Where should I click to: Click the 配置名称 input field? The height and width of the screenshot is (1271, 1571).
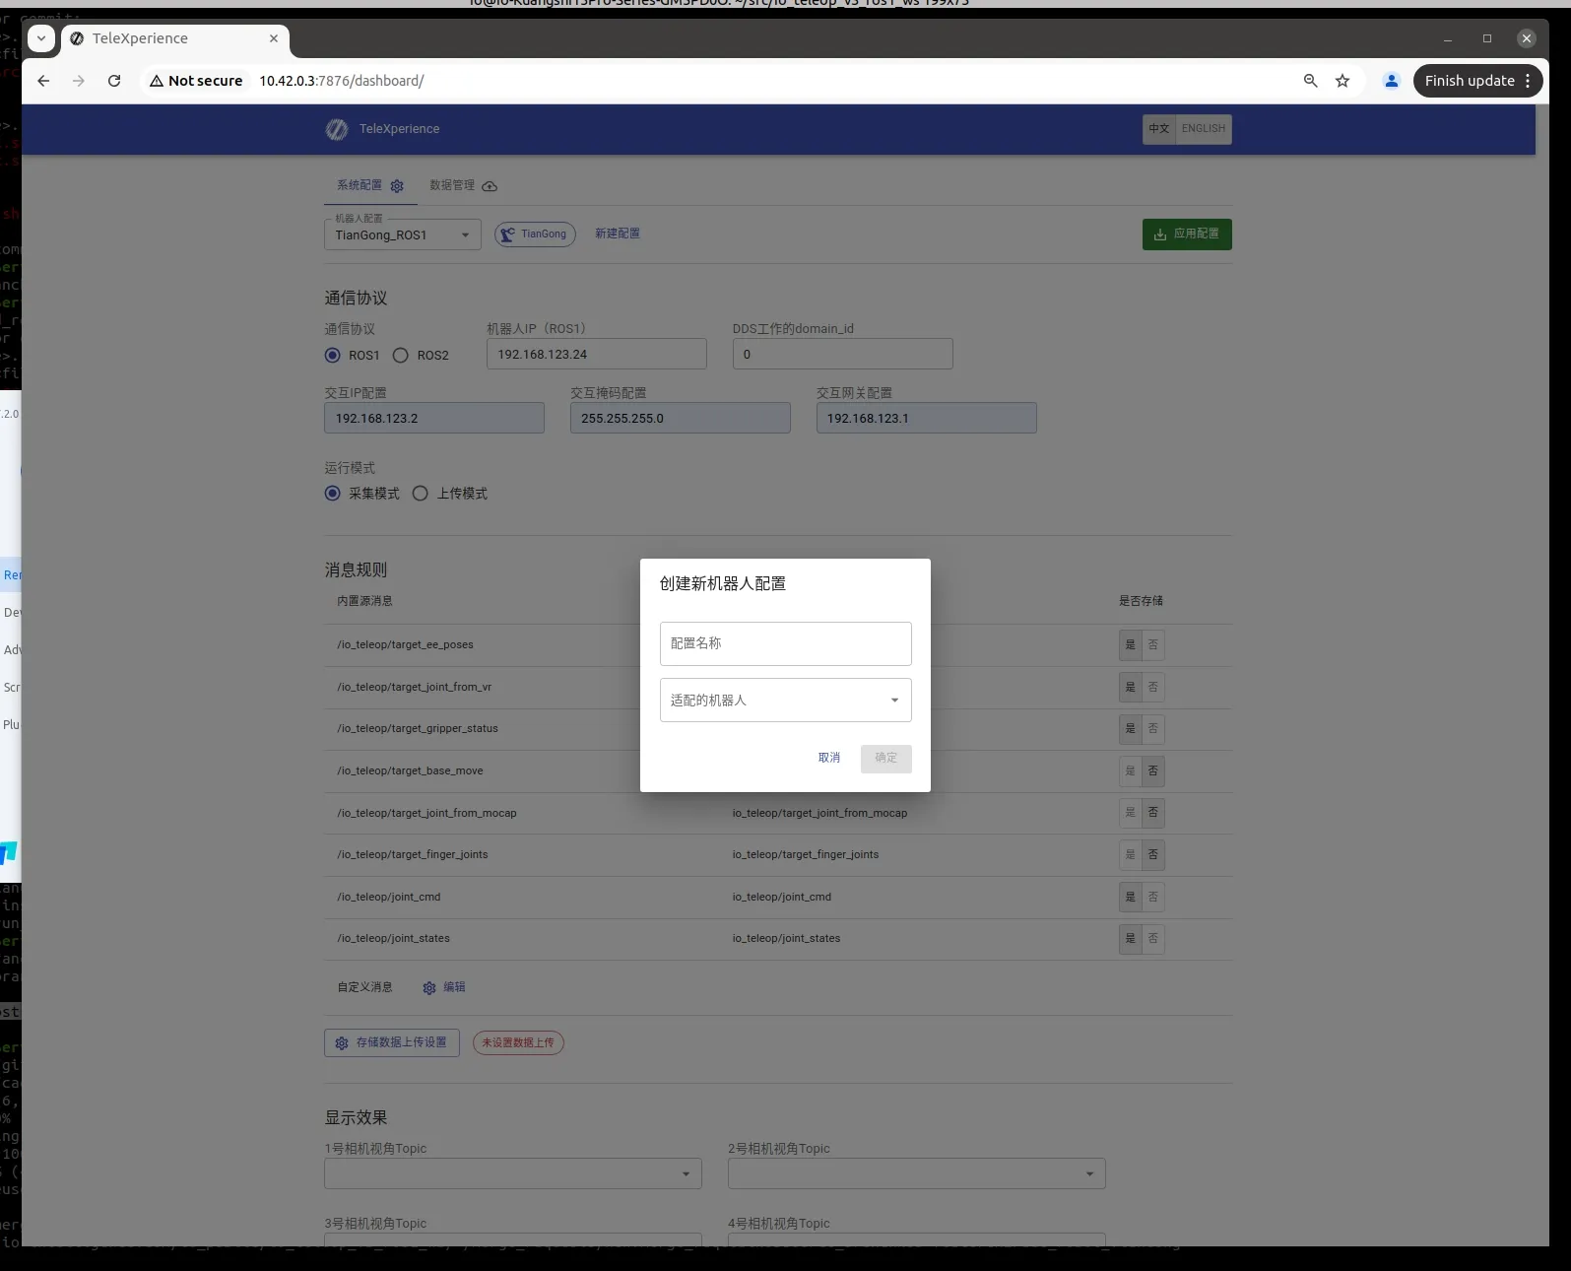click(786, 643)
